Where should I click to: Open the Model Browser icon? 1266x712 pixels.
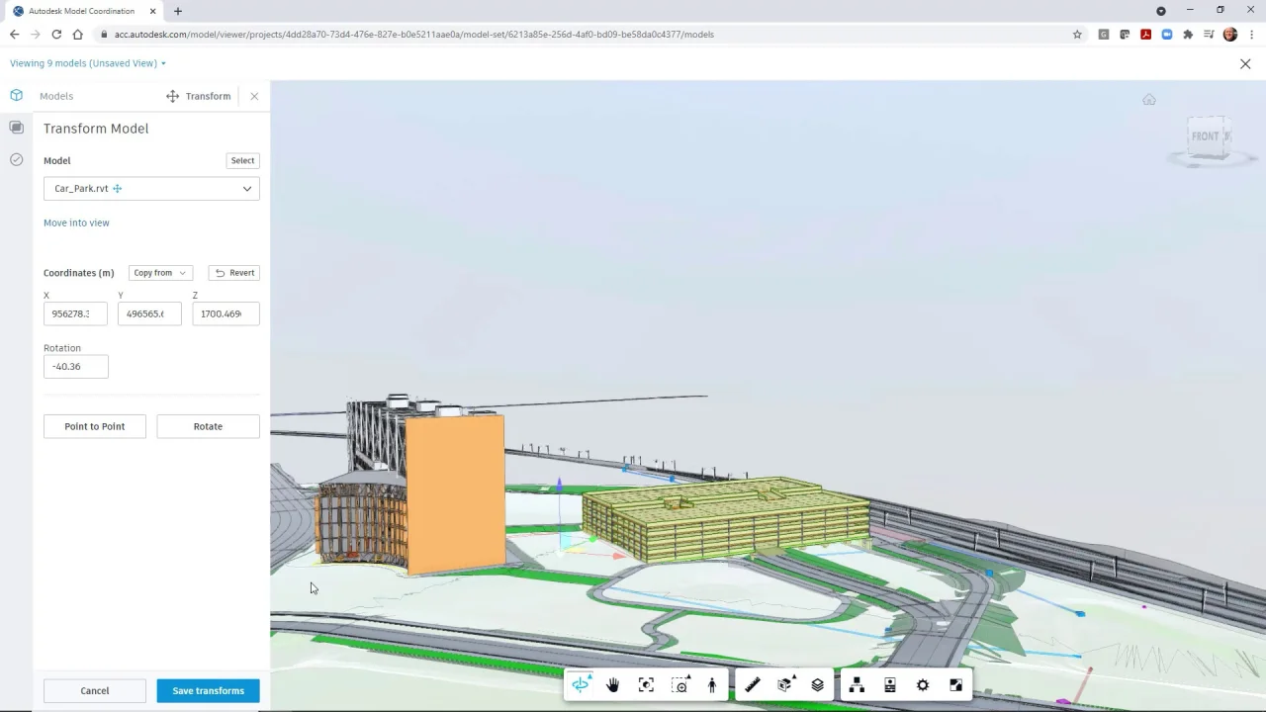point(857,685)
